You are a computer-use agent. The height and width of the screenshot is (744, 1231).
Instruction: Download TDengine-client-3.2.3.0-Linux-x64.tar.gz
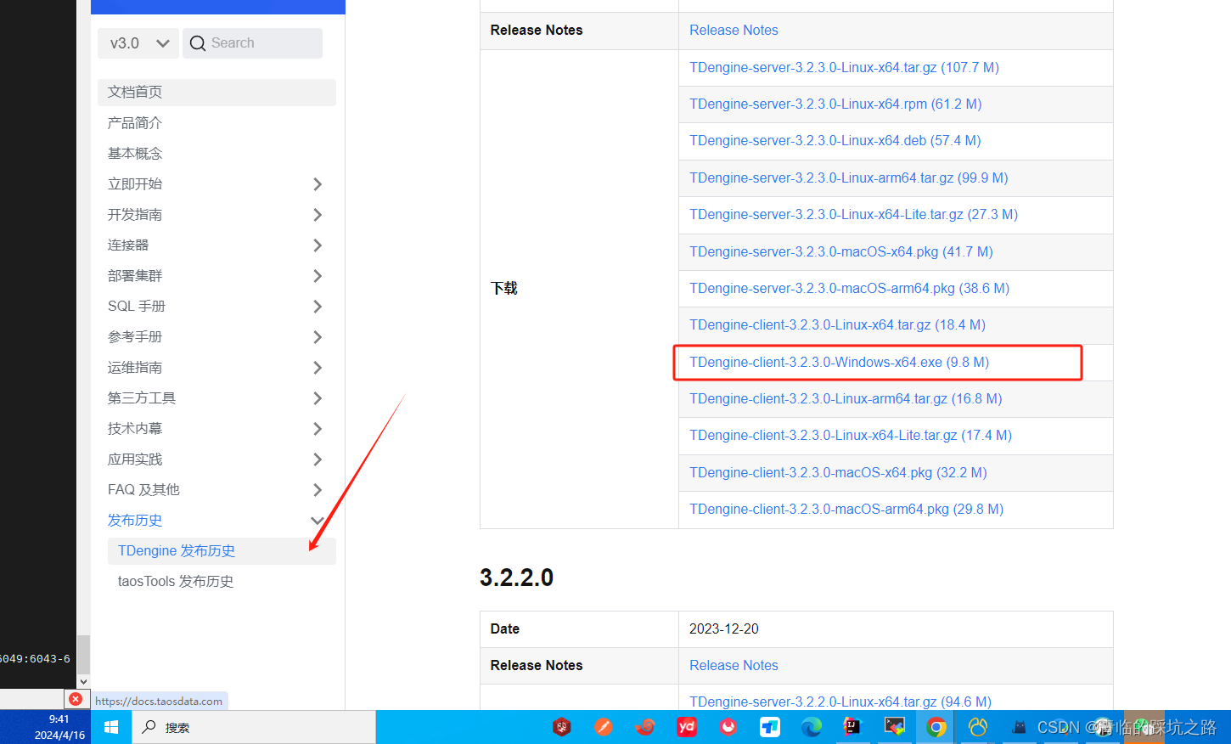[x=837, y=325]
